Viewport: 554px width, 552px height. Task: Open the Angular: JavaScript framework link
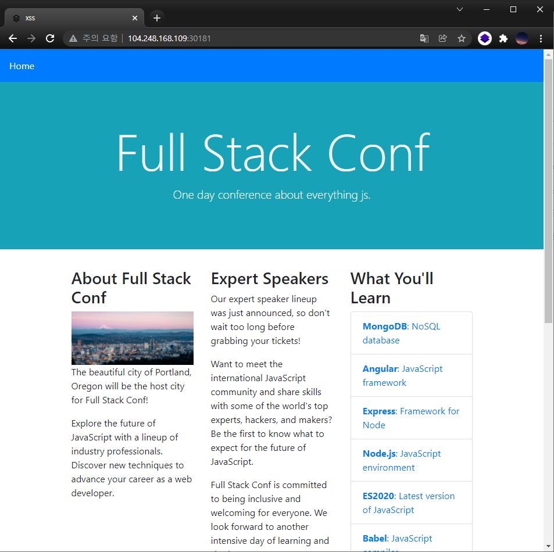pos(411,375)
